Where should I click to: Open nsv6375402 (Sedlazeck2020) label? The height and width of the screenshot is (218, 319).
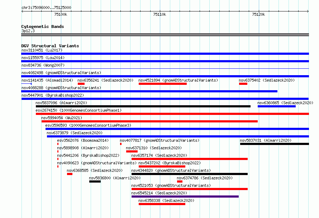[x=267, y=80]
